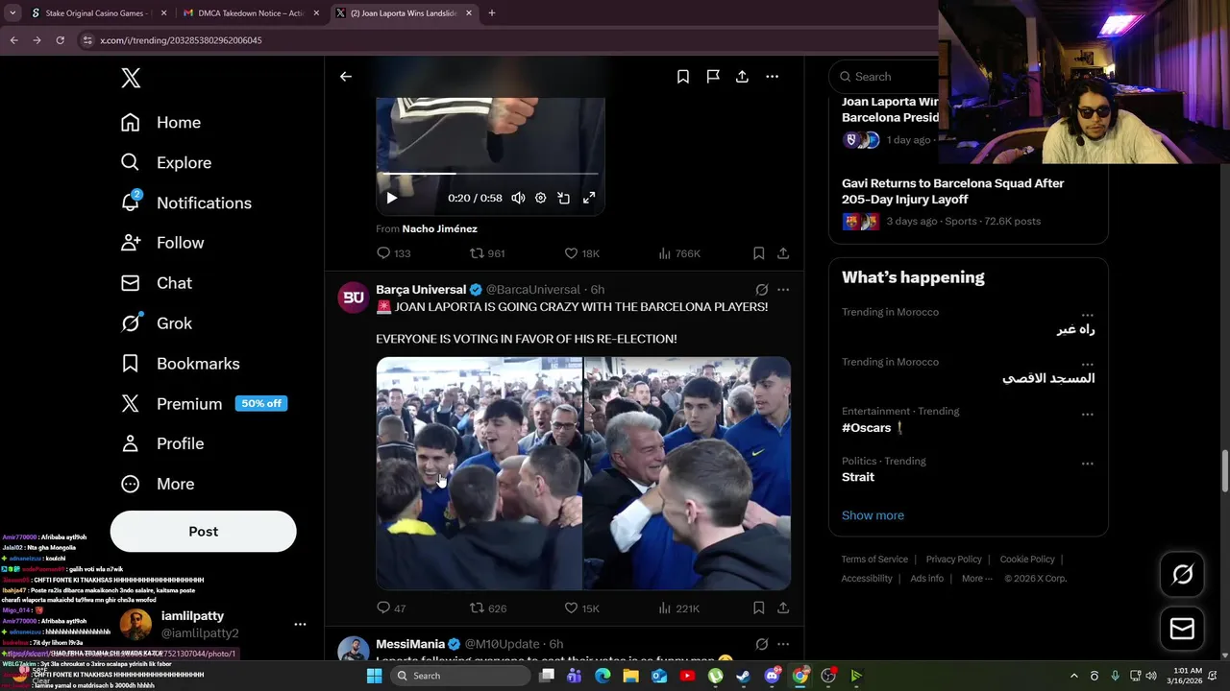Viewport: 1230px width, 691px height.
Task: Open the left Laporta photo
Action: point(479,473)
